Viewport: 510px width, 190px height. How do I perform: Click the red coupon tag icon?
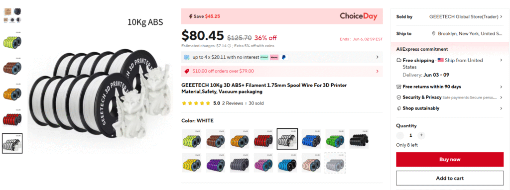point(187,71)
